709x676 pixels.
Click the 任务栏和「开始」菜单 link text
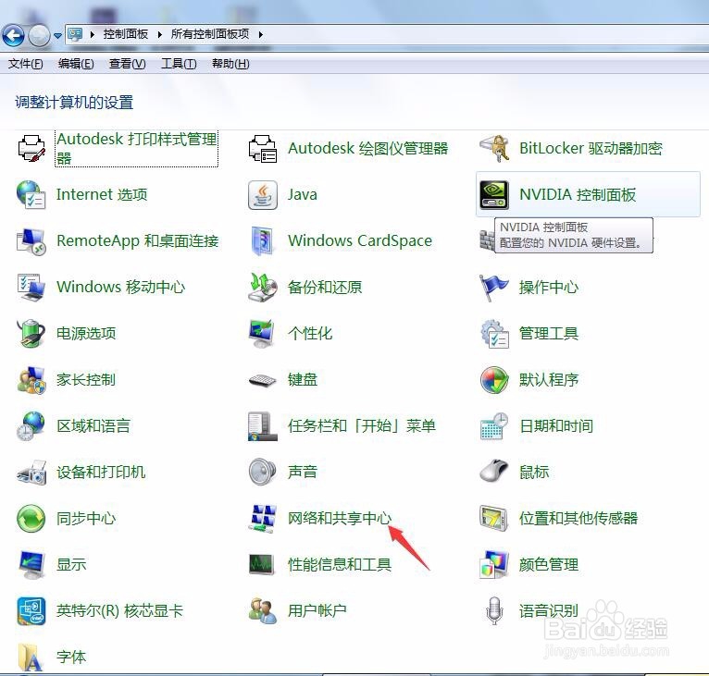pos(362,425)
